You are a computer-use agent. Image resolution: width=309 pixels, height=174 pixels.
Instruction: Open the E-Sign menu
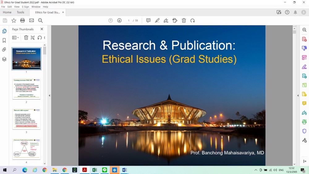(25, 7)
